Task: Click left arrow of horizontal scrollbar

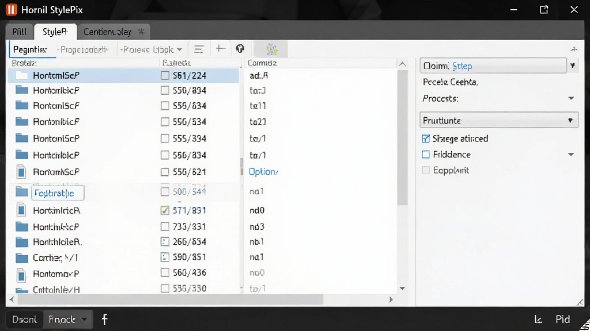Action: [x=12, y=299]
